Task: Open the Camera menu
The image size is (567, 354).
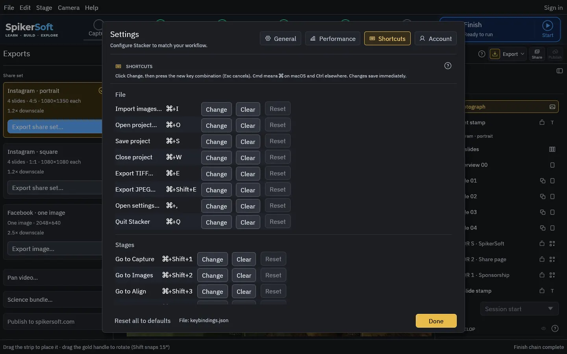Action: point(69,7)
